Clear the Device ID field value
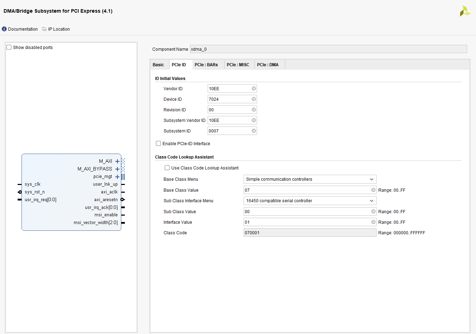Viewport: 476px width, 334px height. tap(254, 99)
